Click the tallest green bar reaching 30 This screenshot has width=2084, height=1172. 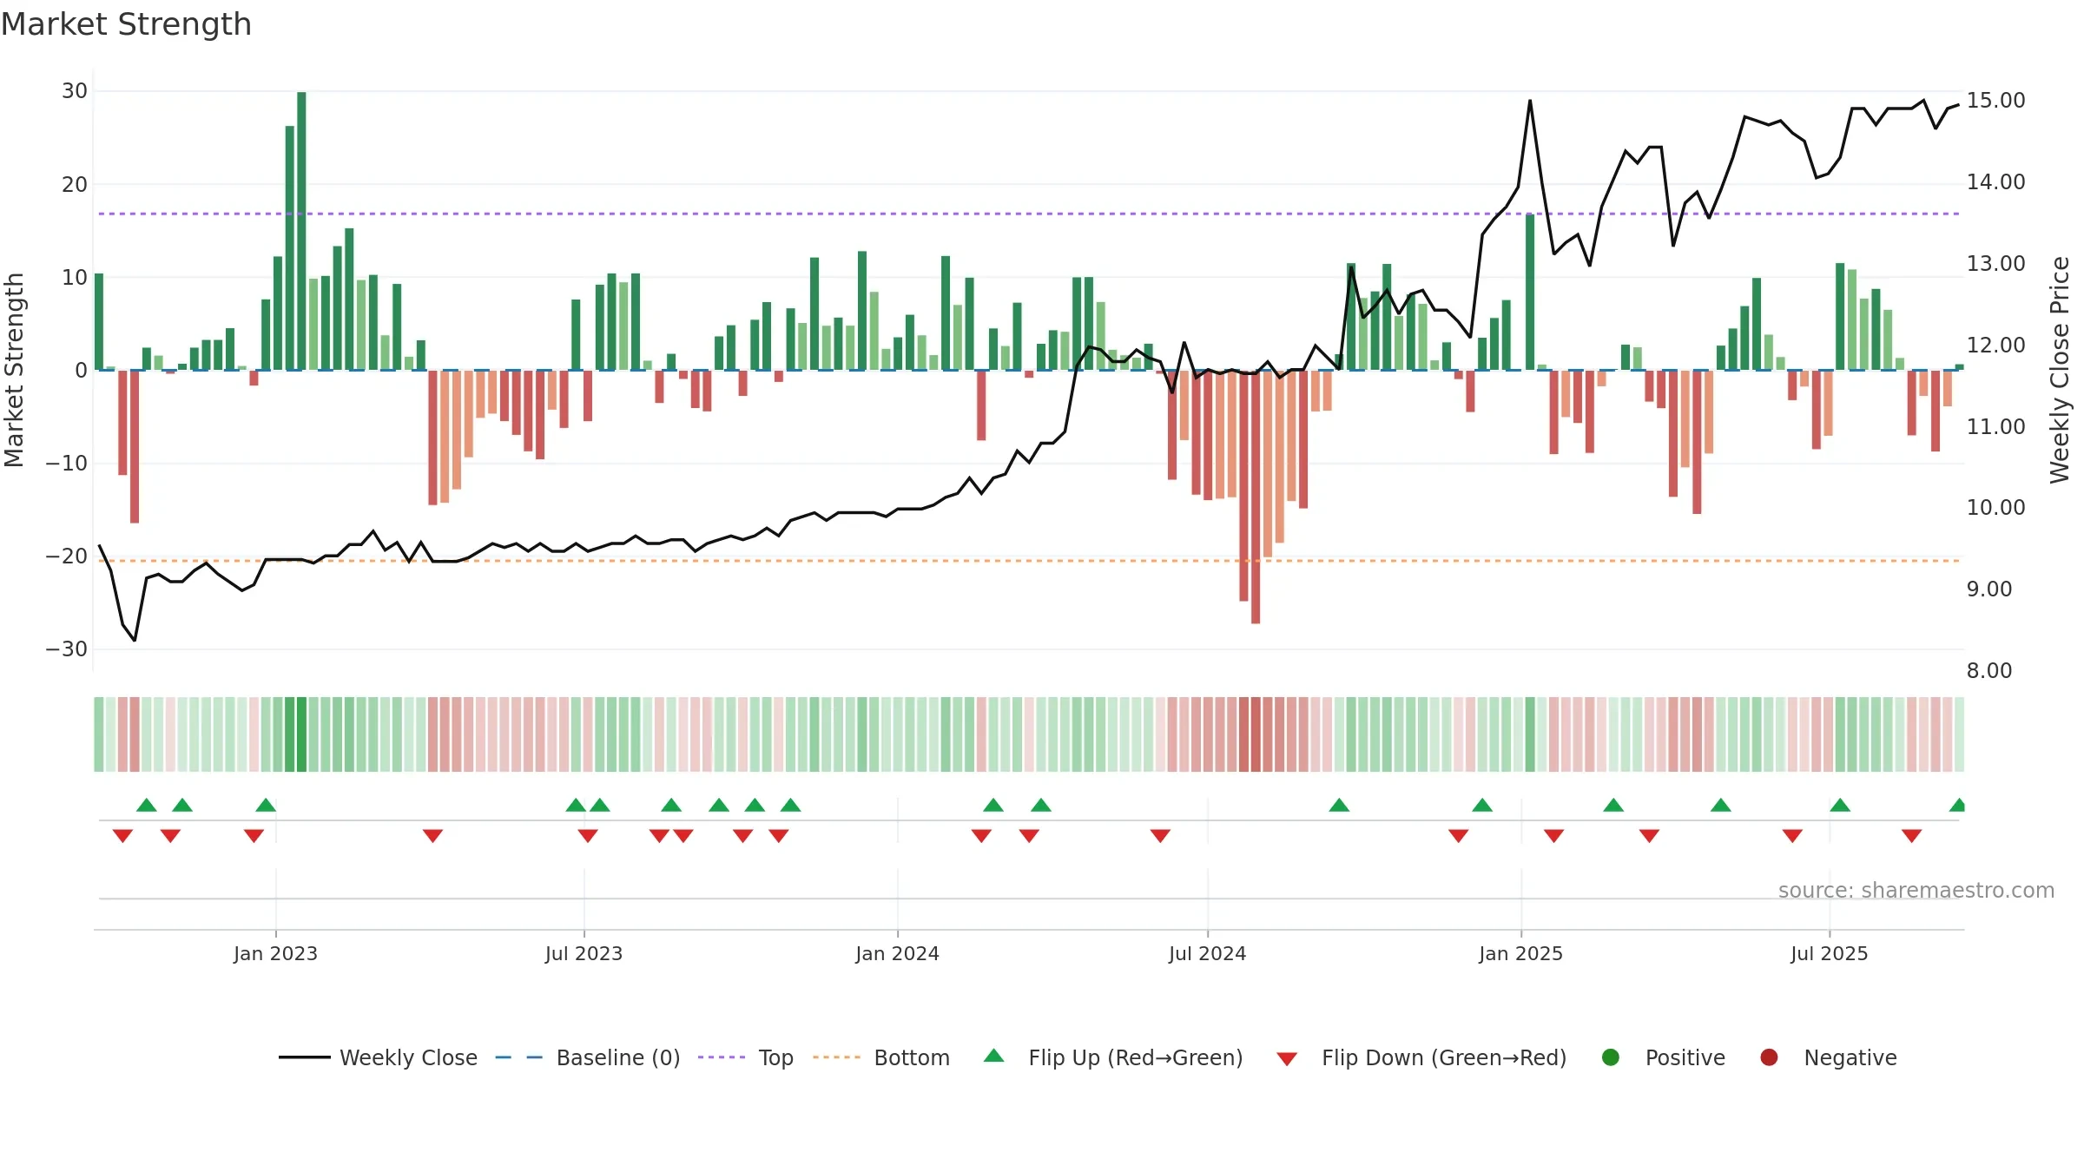pyautogui.click(x=301, y=231)
